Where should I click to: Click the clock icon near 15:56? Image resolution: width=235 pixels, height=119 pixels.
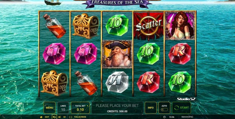pos(164,117)
